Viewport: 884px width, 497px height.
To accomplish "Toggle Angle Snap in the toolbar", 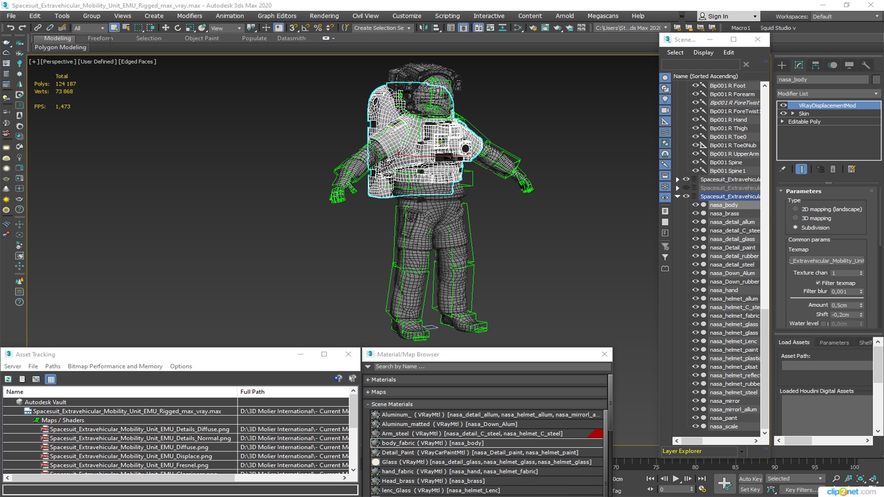I will tap(305, 28).
